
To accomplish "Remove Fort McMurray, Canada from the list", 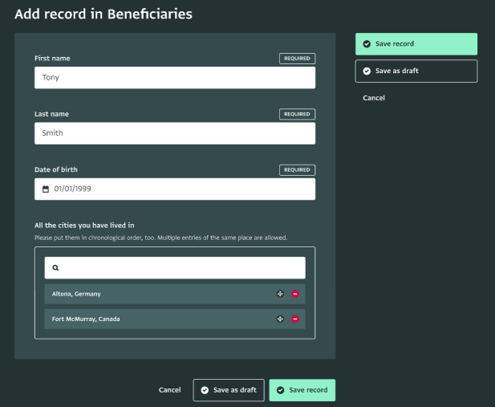I will pyautogui.click(x=295, y=319).
